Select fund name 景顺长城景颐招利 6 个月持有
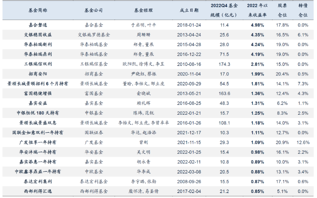Screen dimensions: 317x198 click(38, 84)
